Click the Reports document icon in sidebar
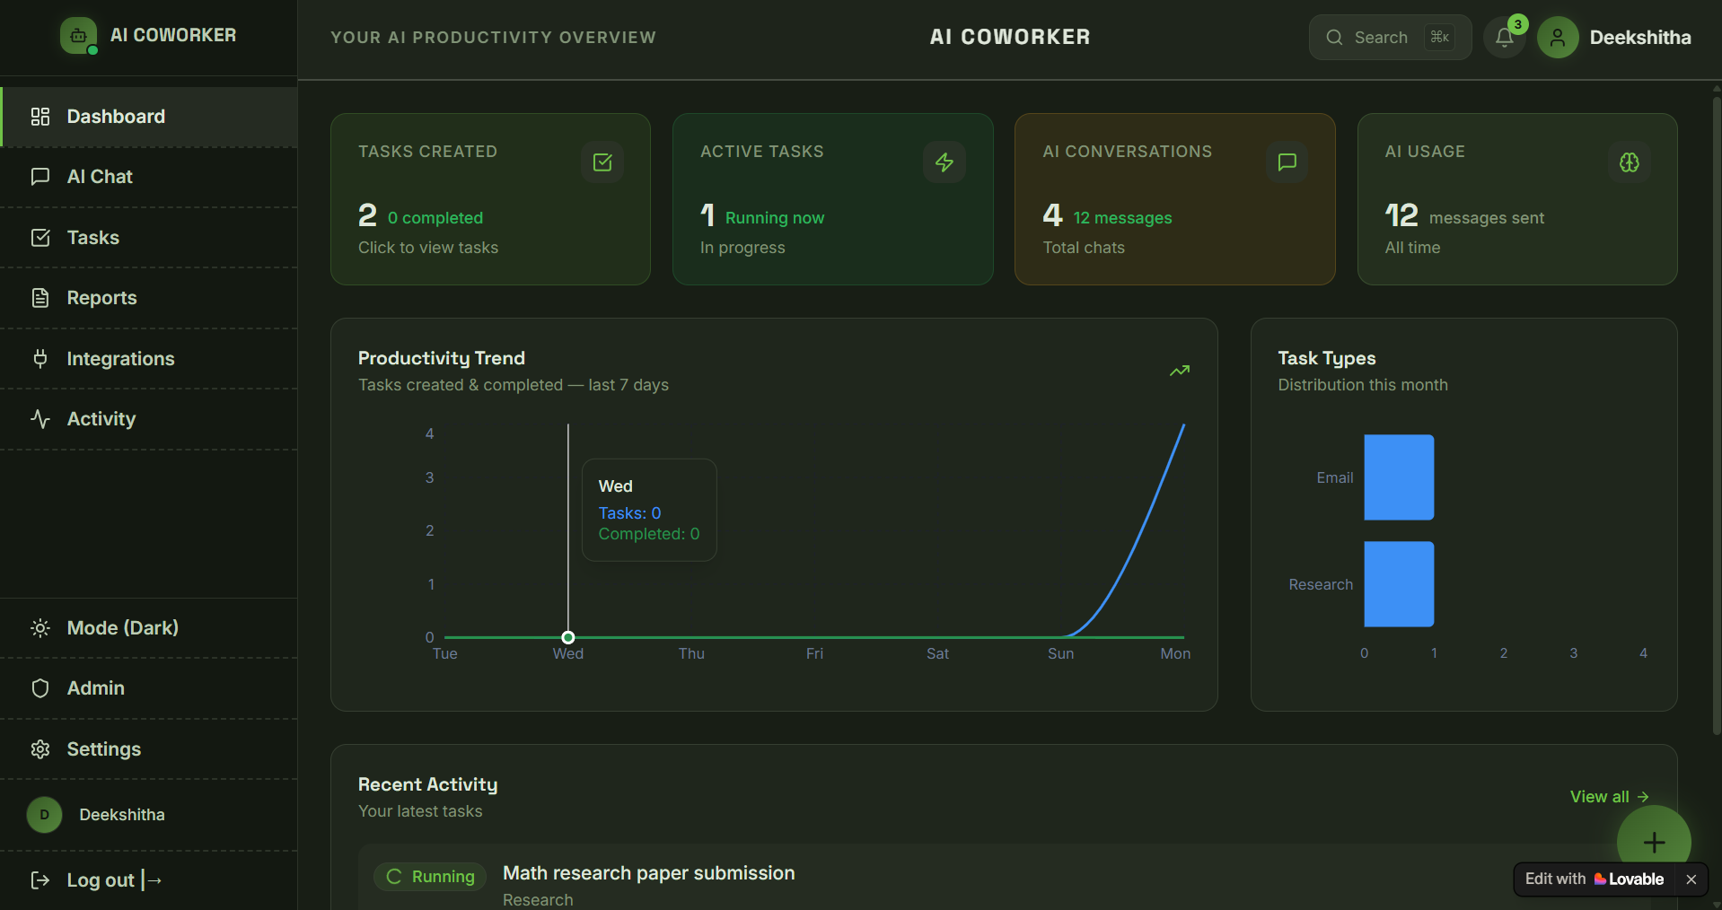Screen dimensions: 1722x910 (40, 298)
